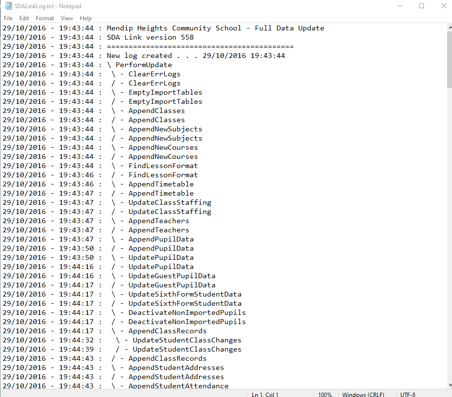452x397 pixels.
Task: Click 'FindLessonFormat' on the 19:43:46 line
Action: pos(163,175)
